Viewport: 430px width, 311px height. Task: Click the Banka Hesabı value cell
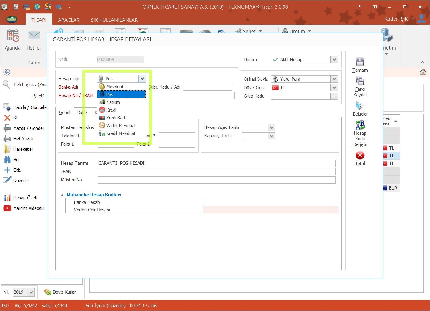click(271, 202)
